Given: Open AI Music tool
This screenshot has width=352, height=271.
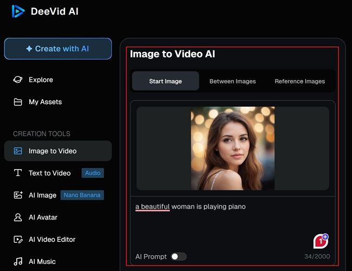Looking at the screenshot, I should tap(42, 261).
